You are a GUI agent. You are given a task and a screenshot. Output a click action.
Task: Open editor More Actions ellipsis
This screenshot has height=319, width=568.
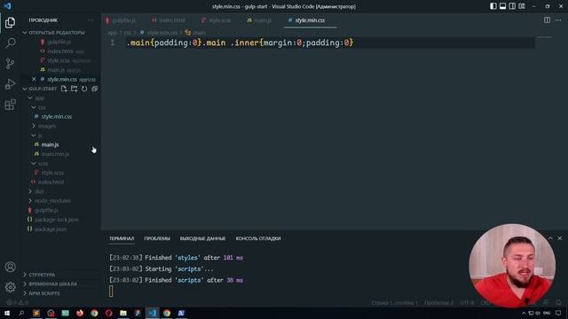pyautogui.click(x=558, y=20)
